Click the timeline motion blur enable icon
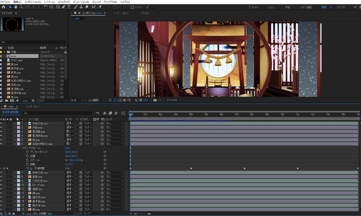This screenshot has width=361, height=216. pyautogui.click(x=116, y=113)
